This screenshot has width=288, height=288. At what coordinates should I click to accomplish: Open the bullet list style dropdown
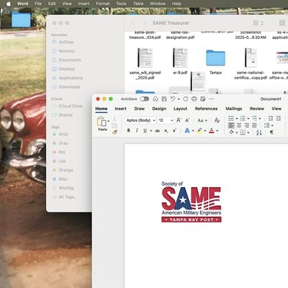click(x=236, y=118)
